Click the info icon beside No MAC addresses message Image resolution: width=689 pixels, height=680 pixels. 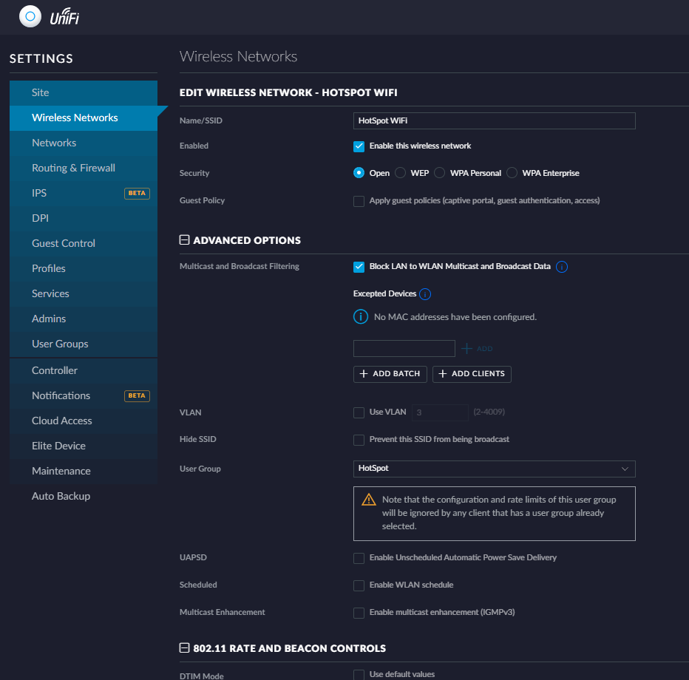click(360, 317)
